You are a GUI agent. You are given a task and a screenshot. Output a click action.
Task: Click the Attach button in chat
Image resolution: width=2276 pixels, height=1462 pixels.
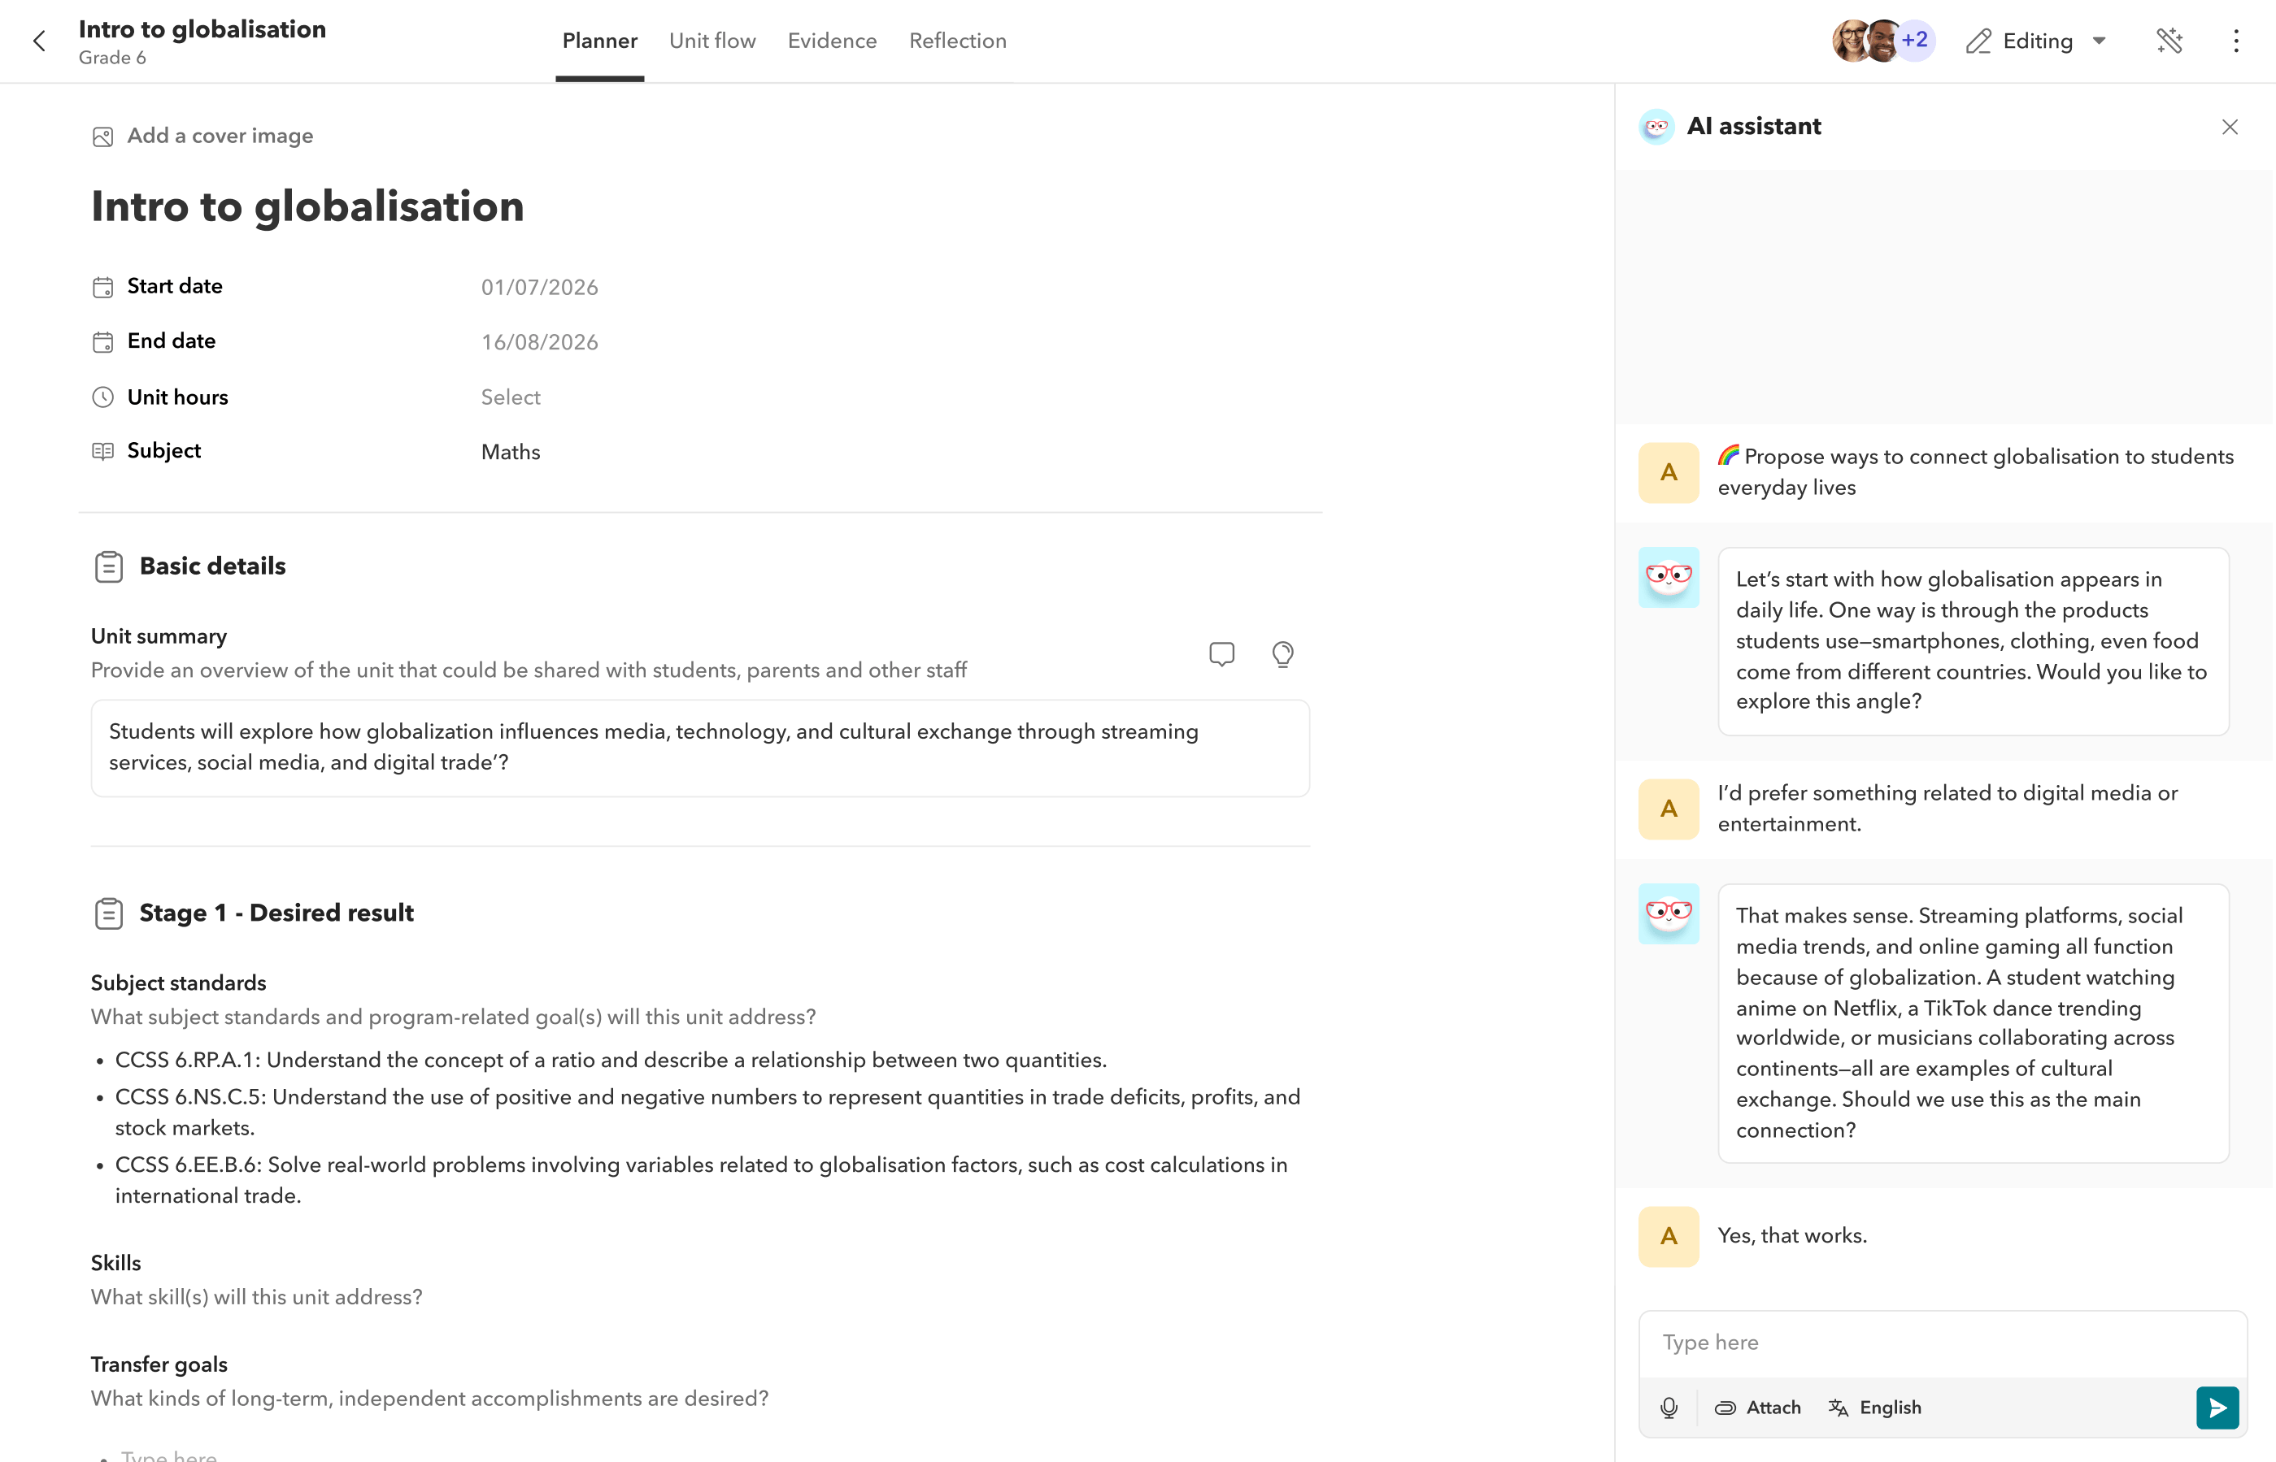[x=1757, y=1407]
